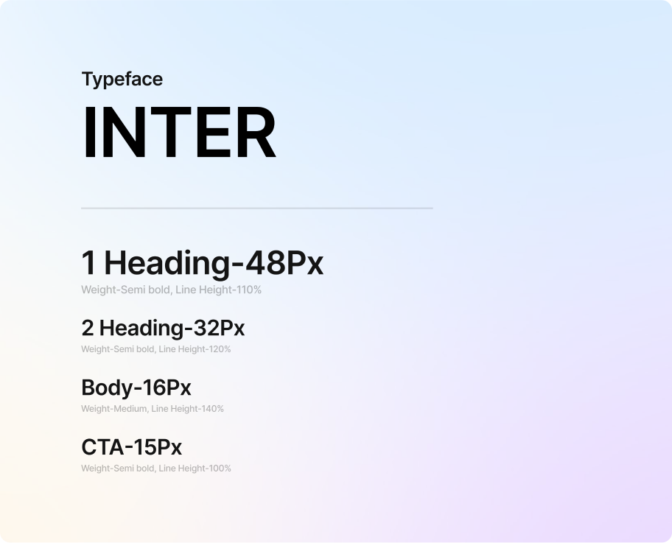
Task: Select the Line Height-110% text
Action: [x=218, y=290]
